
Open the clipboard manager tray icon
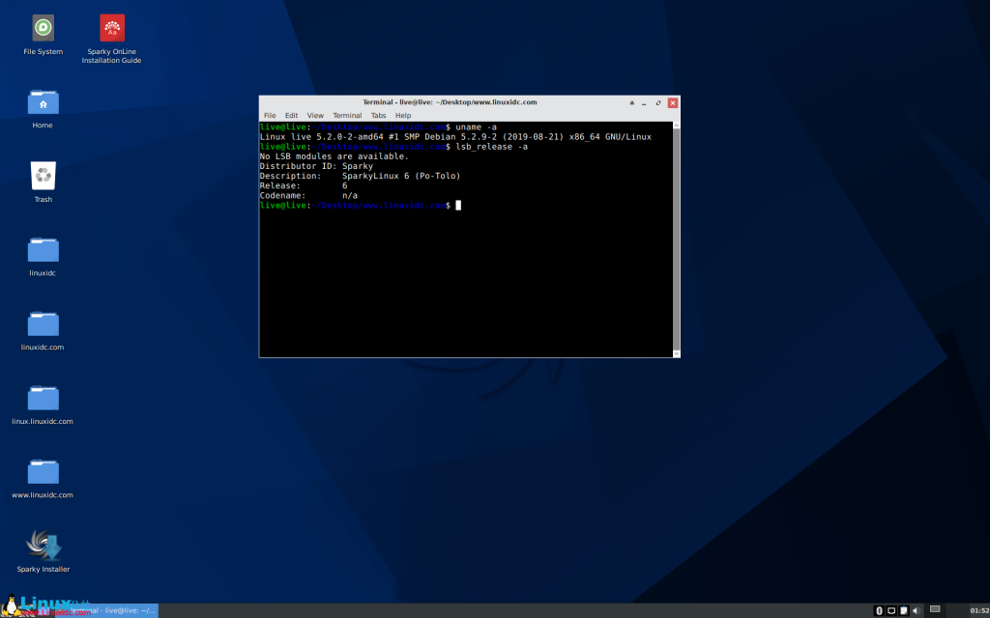903,610
